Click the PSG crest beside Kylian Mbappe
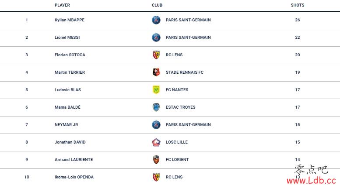The width and height of the screenshot is (340, 185). point(156,20)
